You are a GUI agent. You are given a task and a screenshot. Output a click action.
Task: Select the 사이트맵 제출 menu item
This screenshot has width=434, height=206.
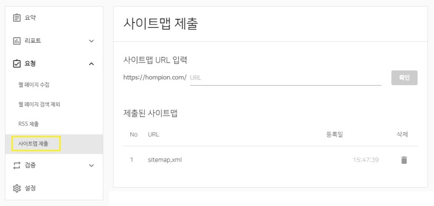point(37,144)
